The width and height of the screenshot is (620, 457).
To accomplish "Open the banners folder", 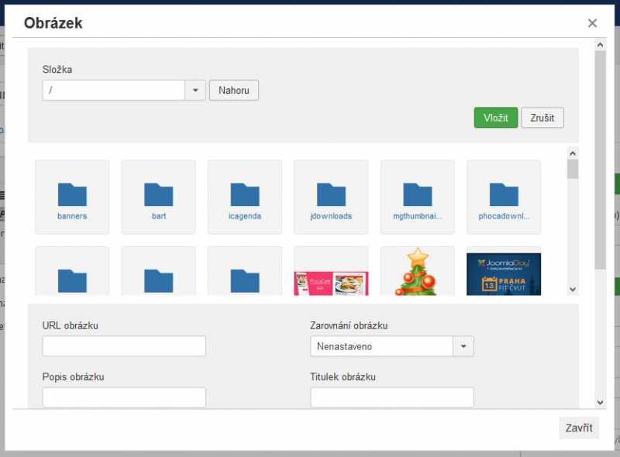I will (72, 197).
